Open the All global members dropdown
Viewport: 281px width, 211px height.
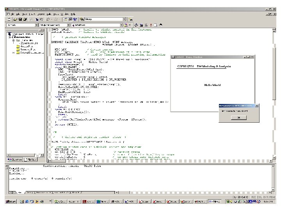pyautogui.click(x=68, y=25)
